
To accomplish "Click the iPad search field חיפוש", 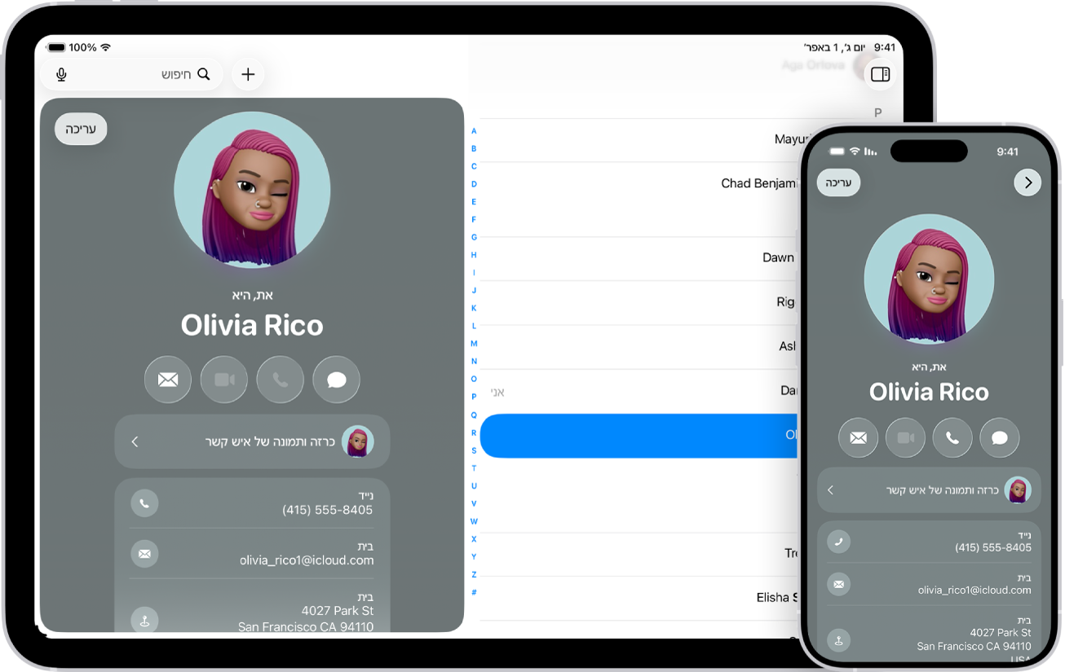I will 132,75.
